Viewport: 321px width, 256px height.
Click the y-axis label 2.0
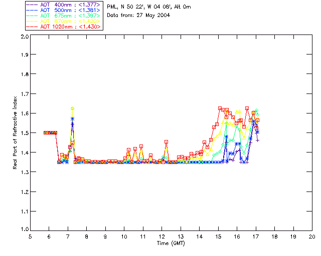point(25,36)
